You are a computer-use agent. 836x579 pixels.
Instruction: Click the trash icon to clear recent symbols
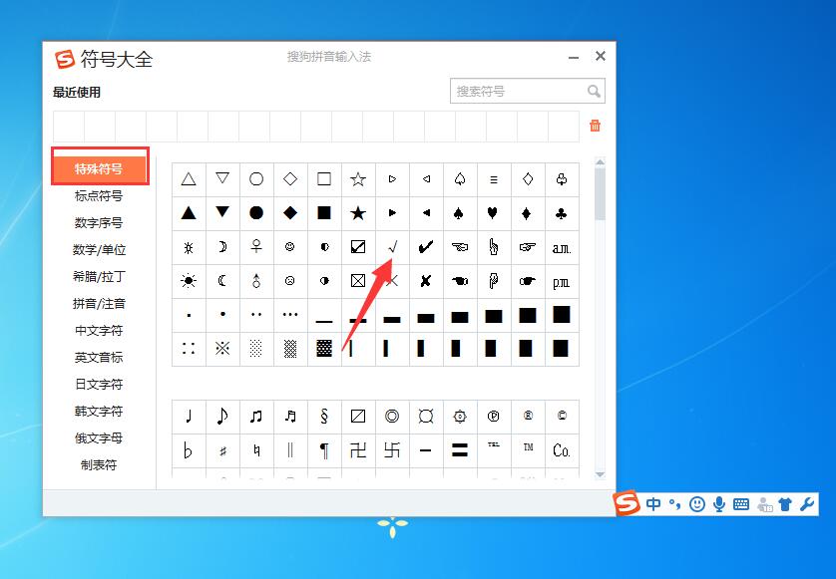coord(595,126)
